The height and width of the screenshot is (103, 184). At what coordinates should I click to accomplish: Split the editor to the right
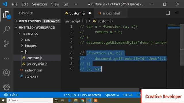click(168, 13)
